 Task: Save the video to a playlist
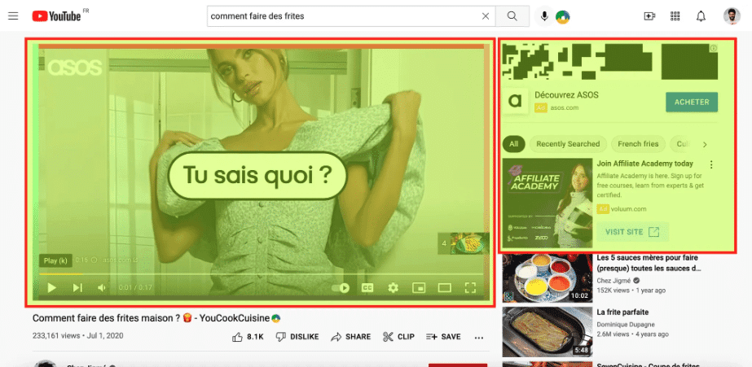[443, 337]
